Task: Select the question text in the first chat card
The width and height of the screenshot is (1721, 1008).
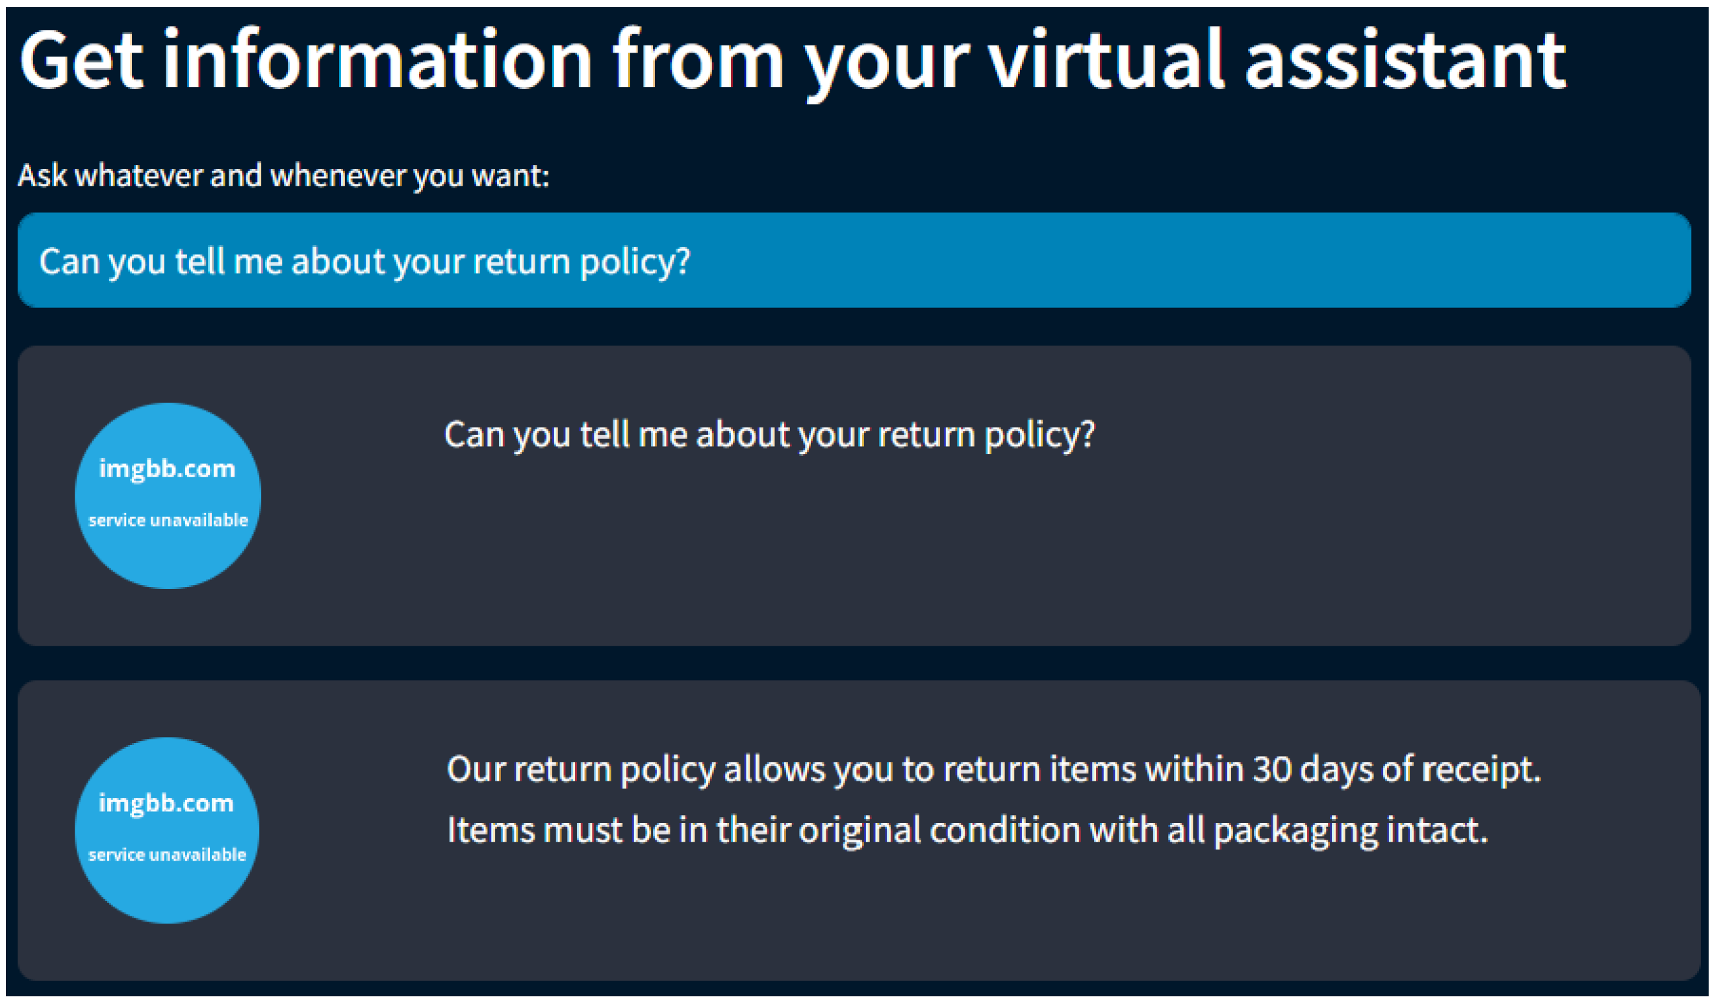Action: tap(770, 435)
